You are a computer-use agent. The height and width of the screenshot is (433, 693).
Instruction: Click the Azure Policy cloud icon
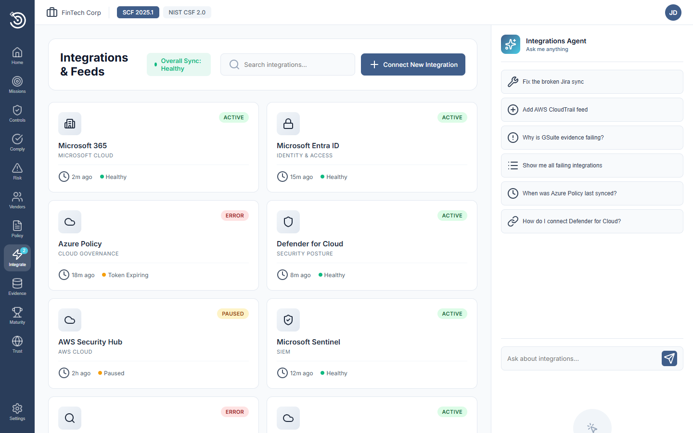pos(70,222)
